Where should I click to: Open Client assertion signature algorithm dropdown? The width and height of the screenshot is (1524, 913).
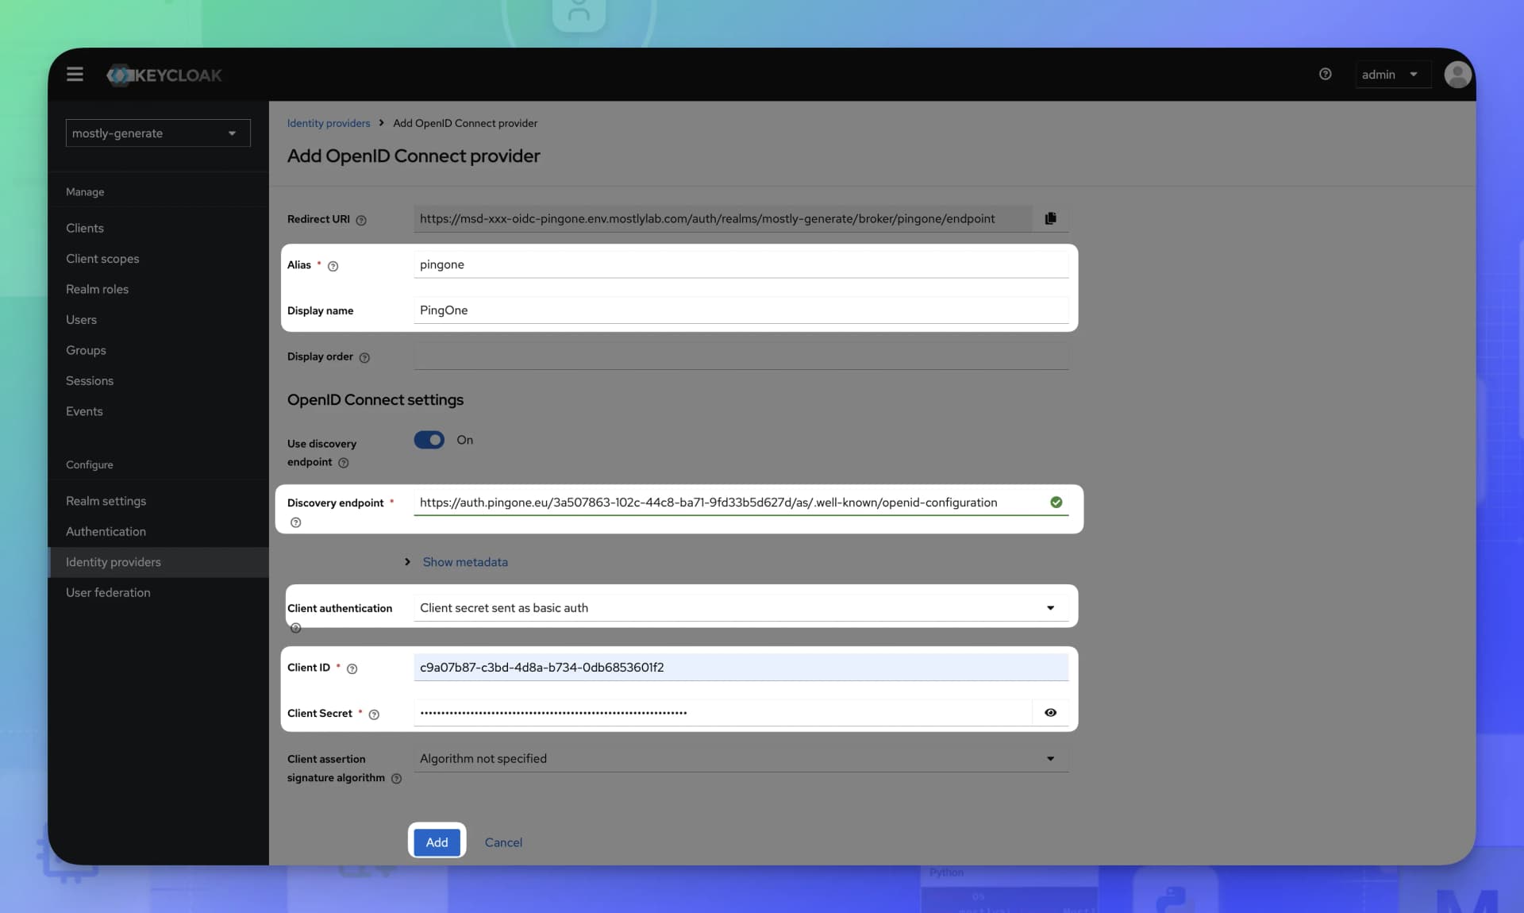[741, 758]
